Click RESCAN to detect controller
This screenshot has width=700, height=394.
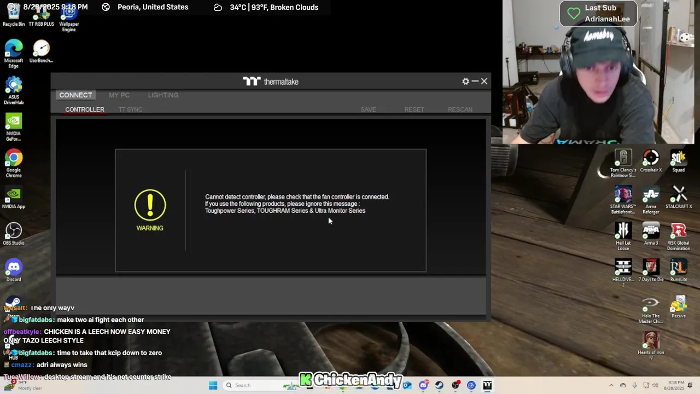point(460,109)
